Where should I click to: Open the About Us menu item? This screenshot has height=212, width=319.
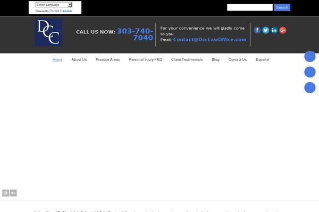(79, 60)
